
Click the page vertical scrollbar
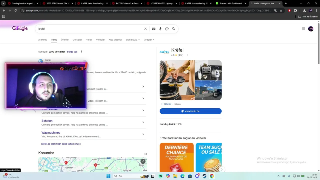318,44
